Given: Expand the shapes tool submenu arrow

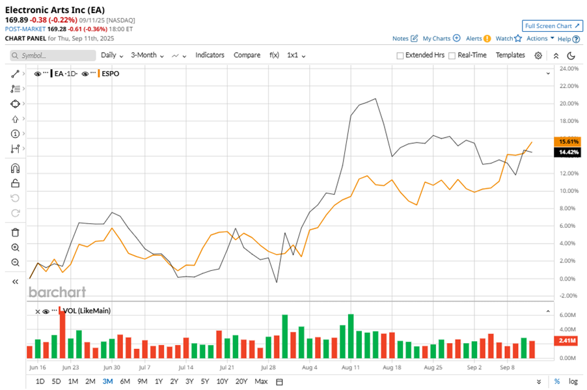Looking at the screenshot, I should pyautogui.click(x=23, y=104).
